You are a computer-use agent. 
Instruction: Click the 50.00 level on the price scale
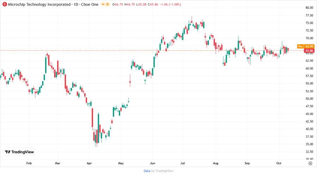coord(310,99)
